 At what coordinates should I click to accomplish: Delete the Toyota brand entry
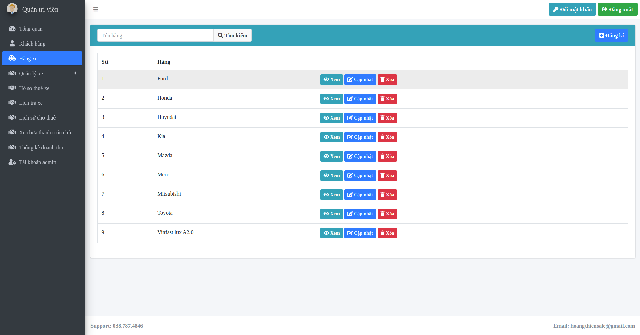(x=387, y=214)
